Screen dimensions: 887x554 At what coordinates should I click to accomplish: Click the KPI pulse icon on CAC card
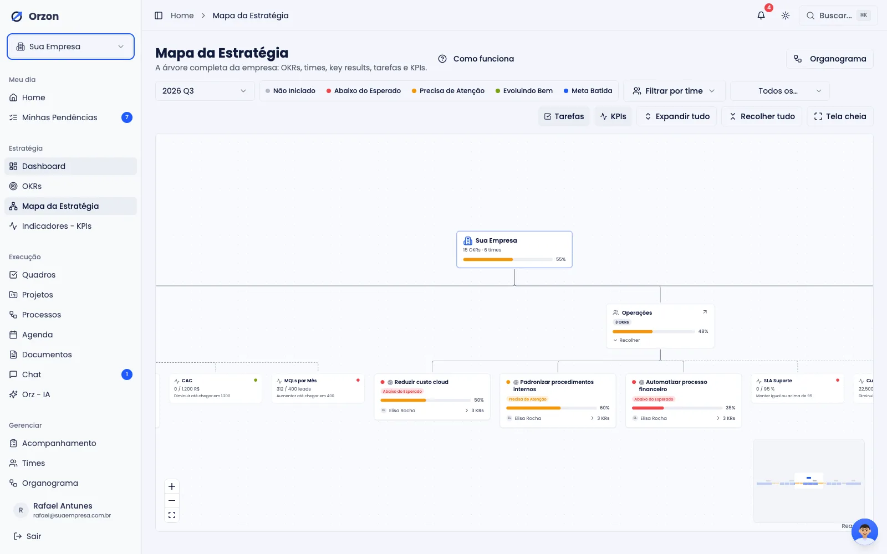coord(177,381)
